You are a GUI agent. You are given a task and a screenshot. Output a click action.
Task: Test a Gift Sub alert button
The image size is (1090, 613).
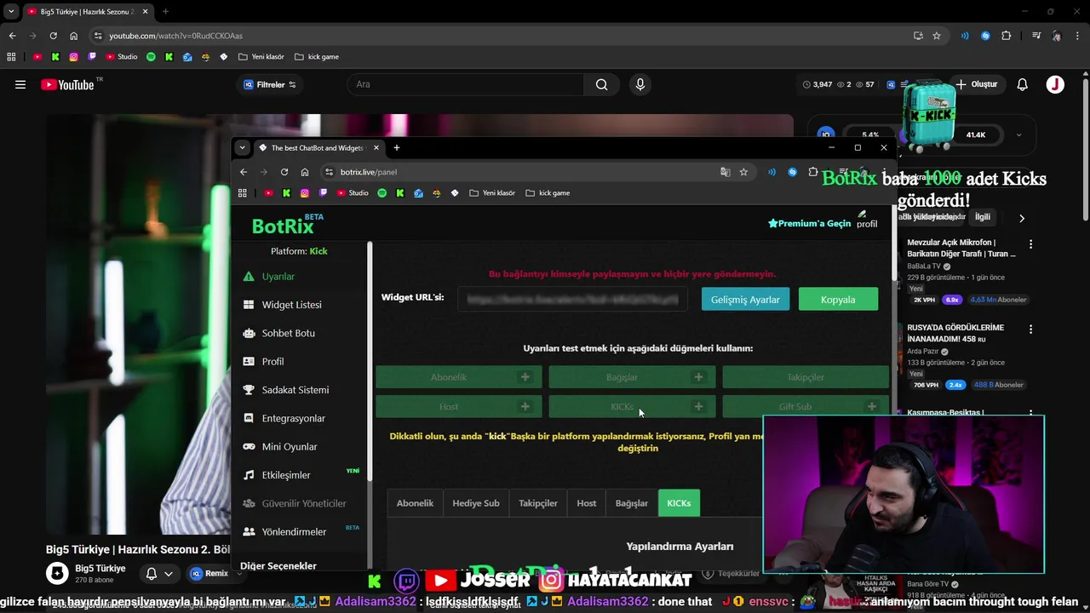(x=806, y=406)
